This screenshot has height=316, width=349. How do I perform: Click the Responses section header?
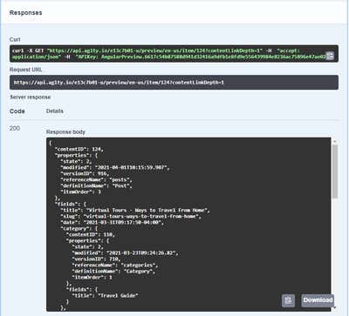[x=25, y=13]
